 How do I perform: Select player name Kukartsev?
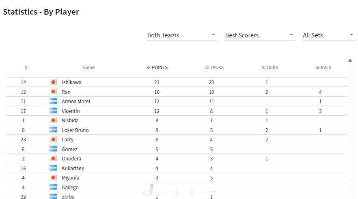[73, 169]
